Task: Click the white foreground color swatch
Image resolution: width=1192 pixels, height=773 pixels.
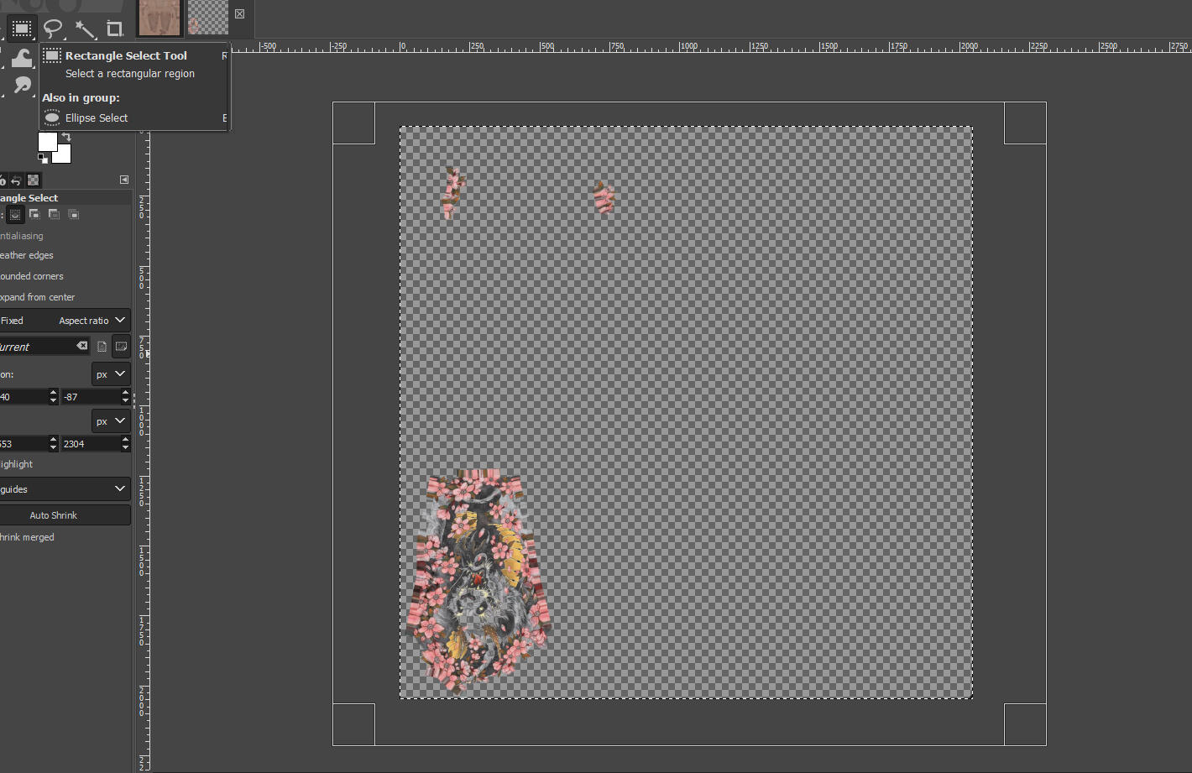Action: point(47,143)
